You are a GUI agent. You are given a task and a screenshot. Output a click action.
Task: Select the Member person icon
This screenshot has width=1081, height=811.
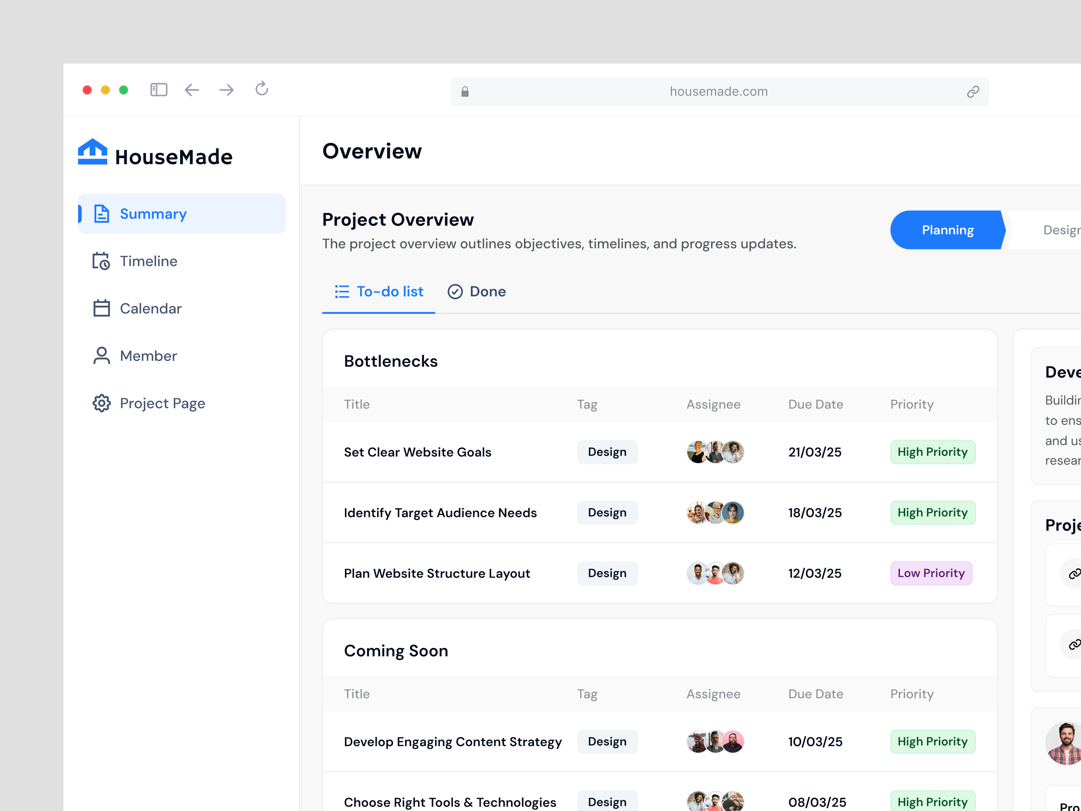pos(102,355)
